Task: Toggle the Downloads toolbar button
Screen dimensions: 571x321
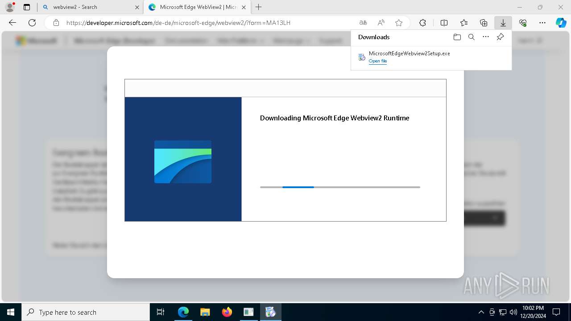Action: tap(503, 23)
